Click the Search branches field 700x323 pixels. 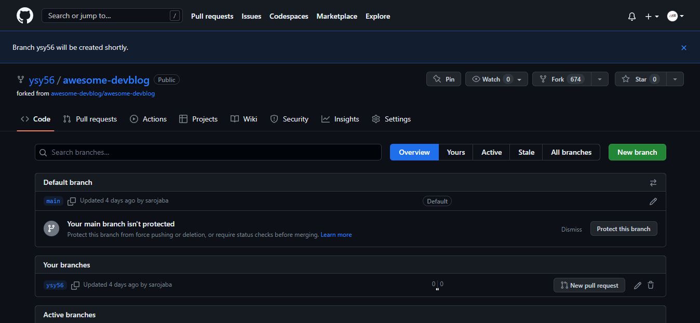208,152
